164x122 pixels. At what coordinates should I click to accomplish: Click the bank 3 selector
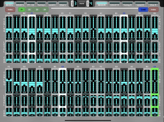pyautogui.click(x=74, y=4)
